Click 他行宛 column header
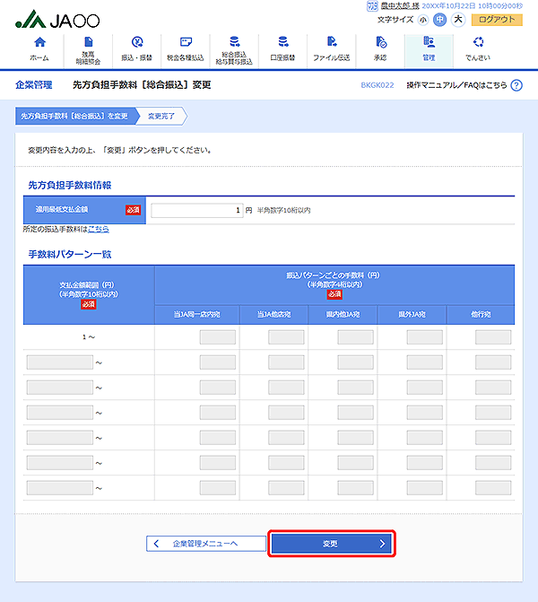Screen dimensions: 538x602 (481, 314)
